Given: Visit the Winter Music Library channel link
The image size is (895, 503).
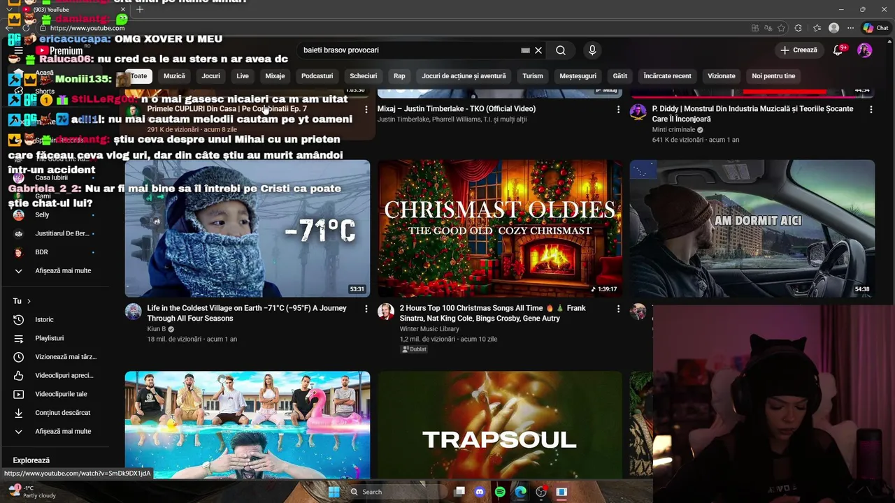Looking at the screenshot, I should coord(429,329).
